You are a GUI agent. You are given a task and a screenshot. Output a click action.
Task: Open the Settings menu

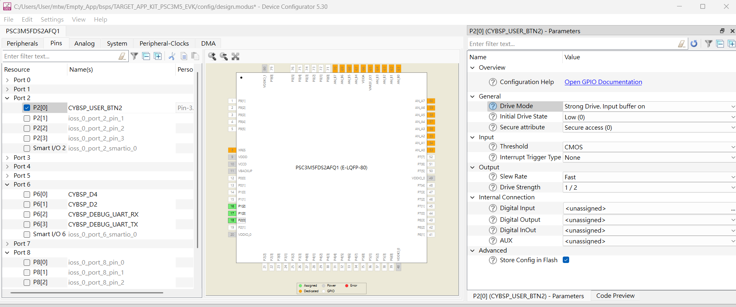click(52, 19)
